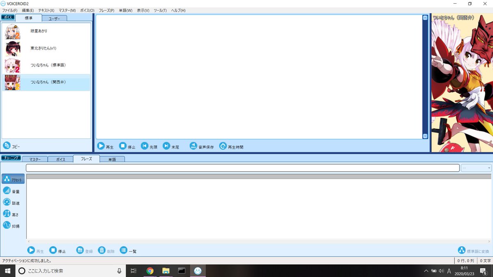Click the taskbar search box
This screenshot has width=493, height=277.
coord(71,271)
